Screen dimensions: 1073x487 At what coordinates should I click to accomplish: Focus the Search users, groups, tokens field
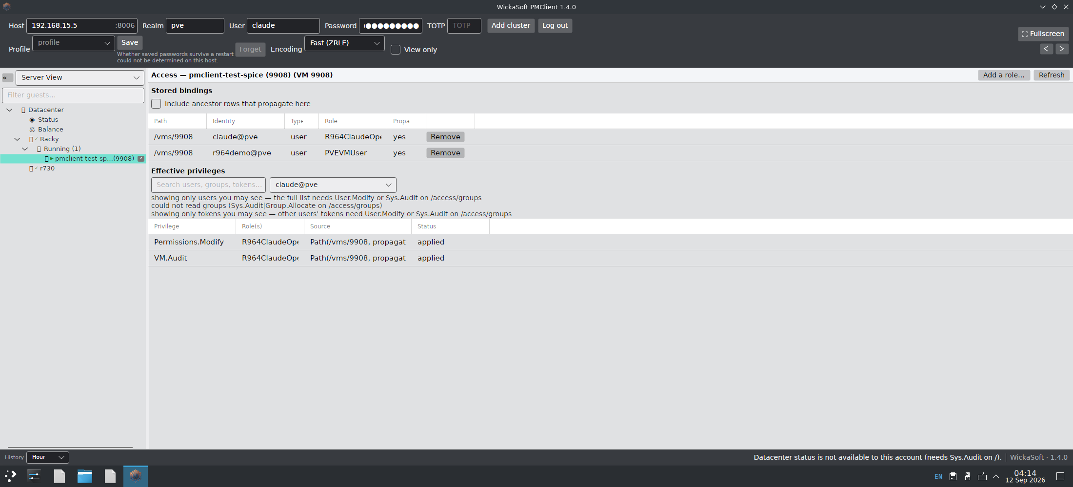(208, 185)
